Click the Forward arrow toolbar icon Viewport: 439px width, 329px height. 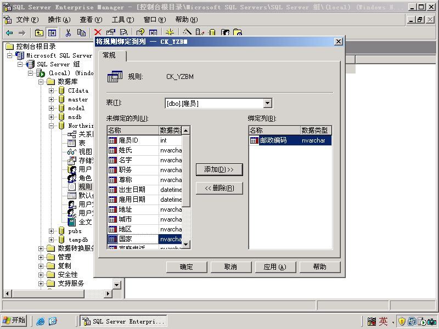click(22, 33)
